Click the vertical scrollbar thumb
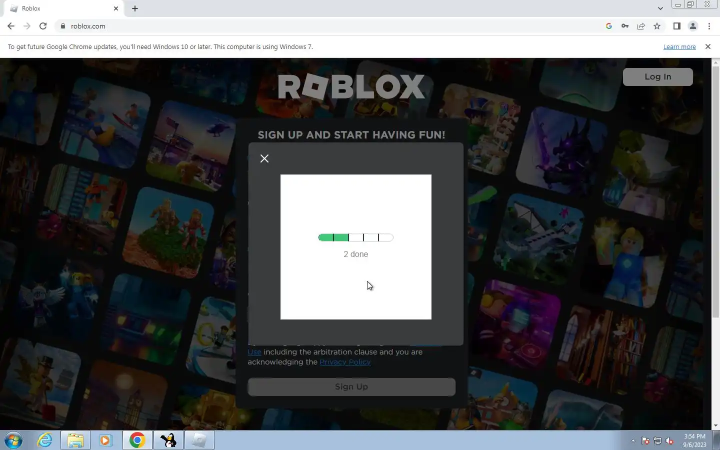The image size is (720, 450). click(715, 191)
